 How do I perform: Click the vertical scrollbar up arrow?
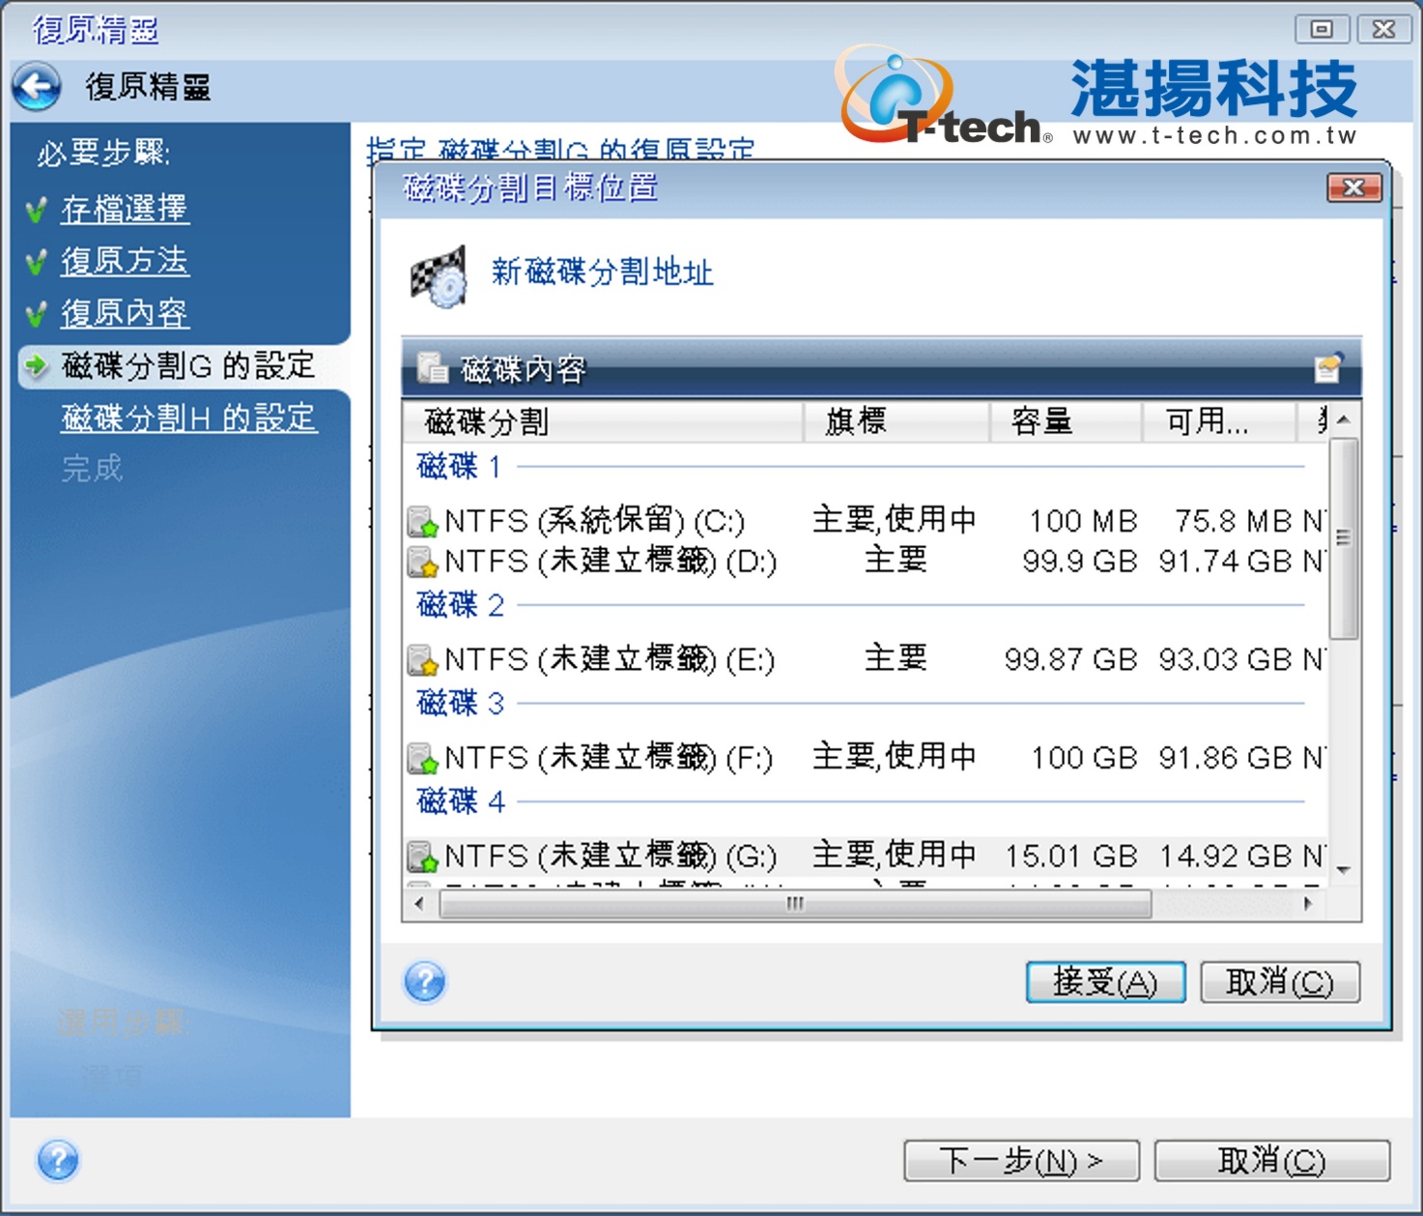(x=1344, y=420)
